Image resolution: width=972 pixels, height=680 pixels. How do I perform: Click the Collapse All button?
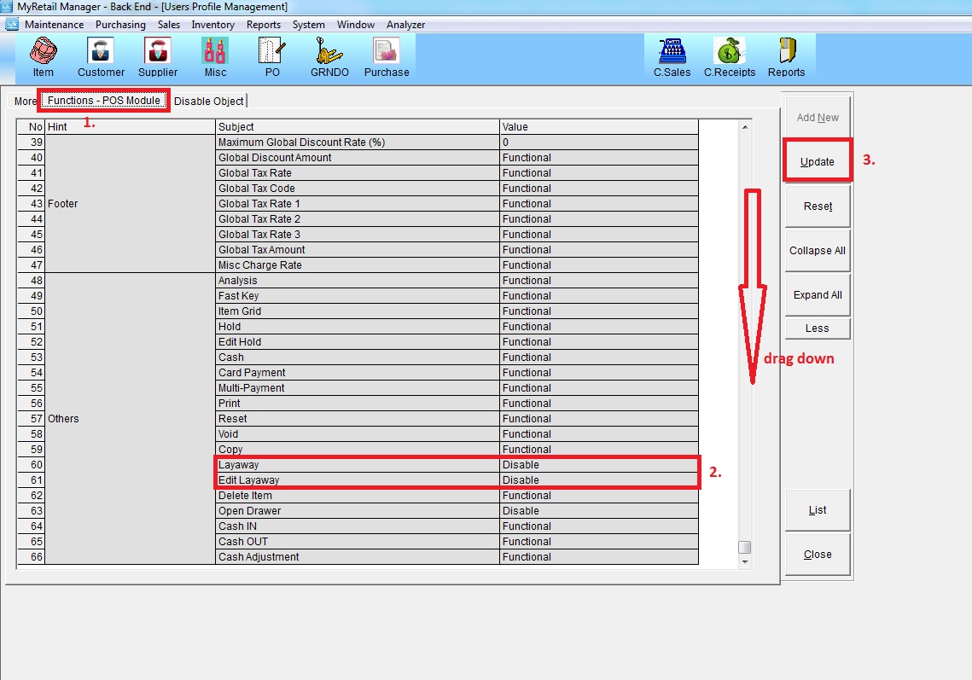[818, 251]
